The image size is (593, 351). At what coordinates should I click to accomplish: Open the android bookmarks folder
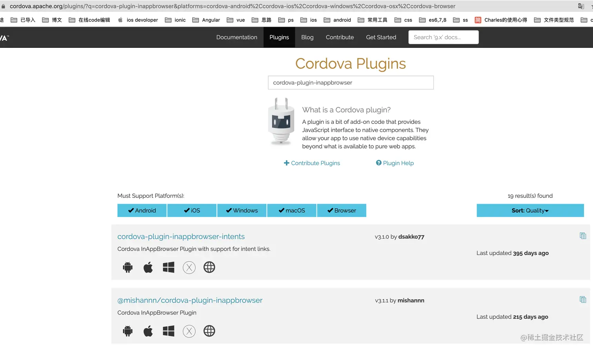point(337,20)
